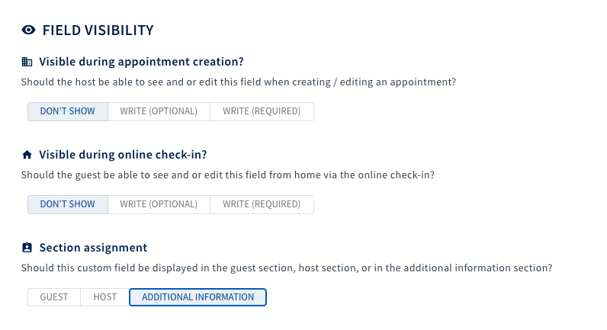The height and width of the screenshot is (330, 607).
Task: Click the badge icon beside Section assignment
Action: pos(27,248)
